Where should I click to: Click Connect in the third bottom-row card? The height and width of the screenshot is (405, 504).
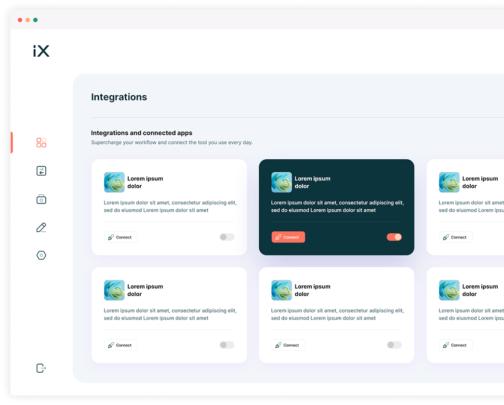[x=456, y=345]
